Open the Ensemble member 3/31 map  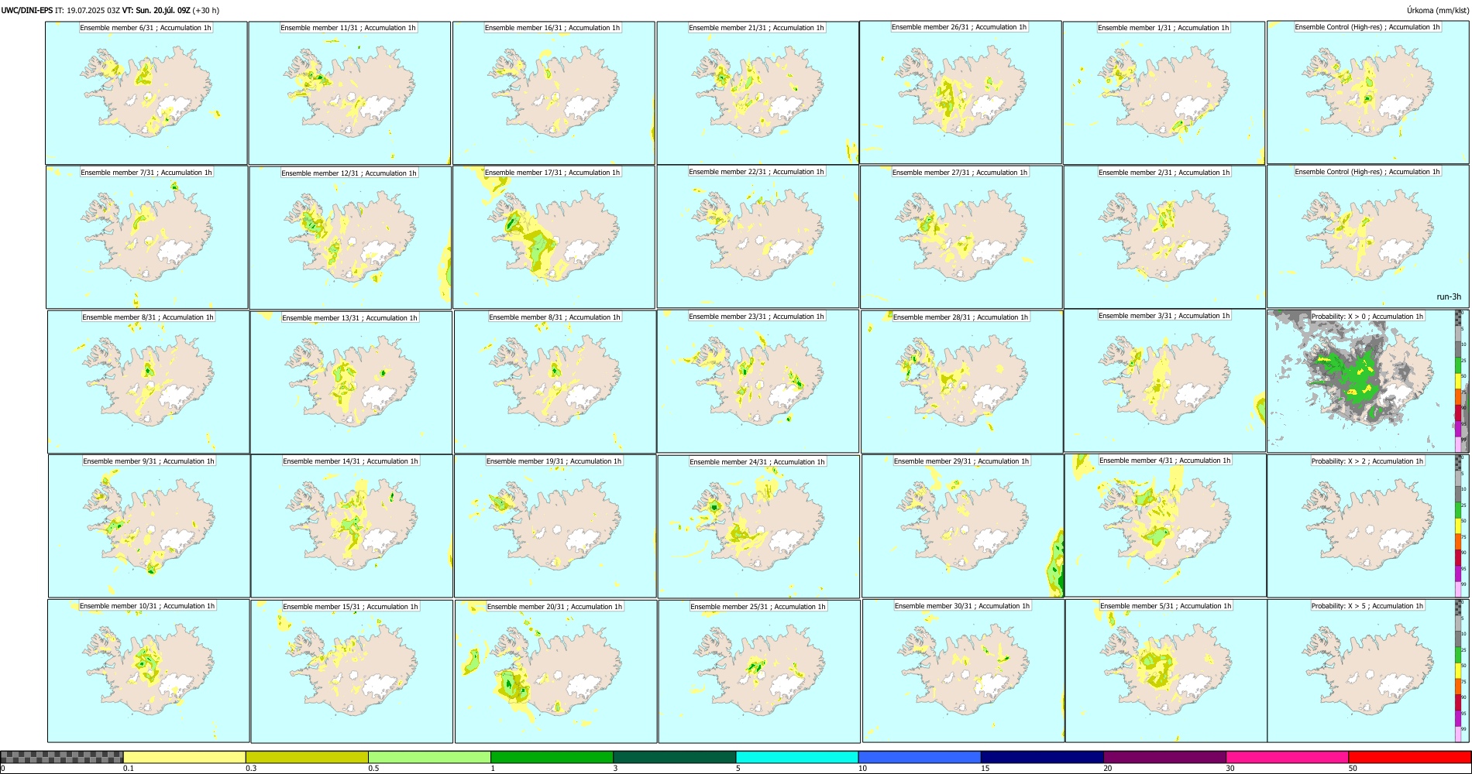(1164, 381)
